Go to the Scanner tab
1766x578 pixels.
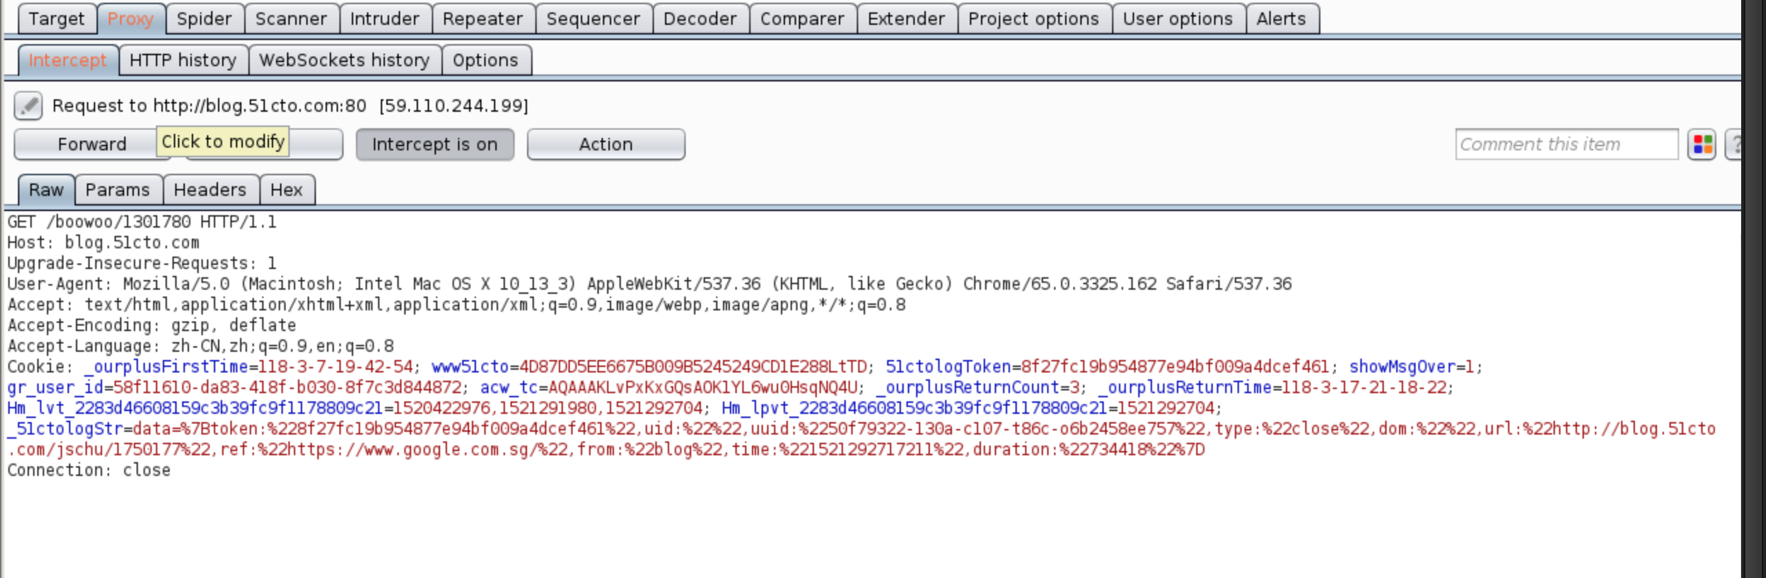pos(291,19)
